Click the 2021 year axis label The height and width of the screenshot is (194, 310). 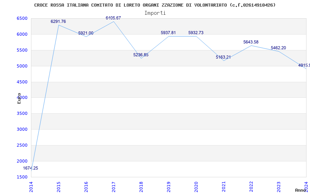click(x=224, y=187)
